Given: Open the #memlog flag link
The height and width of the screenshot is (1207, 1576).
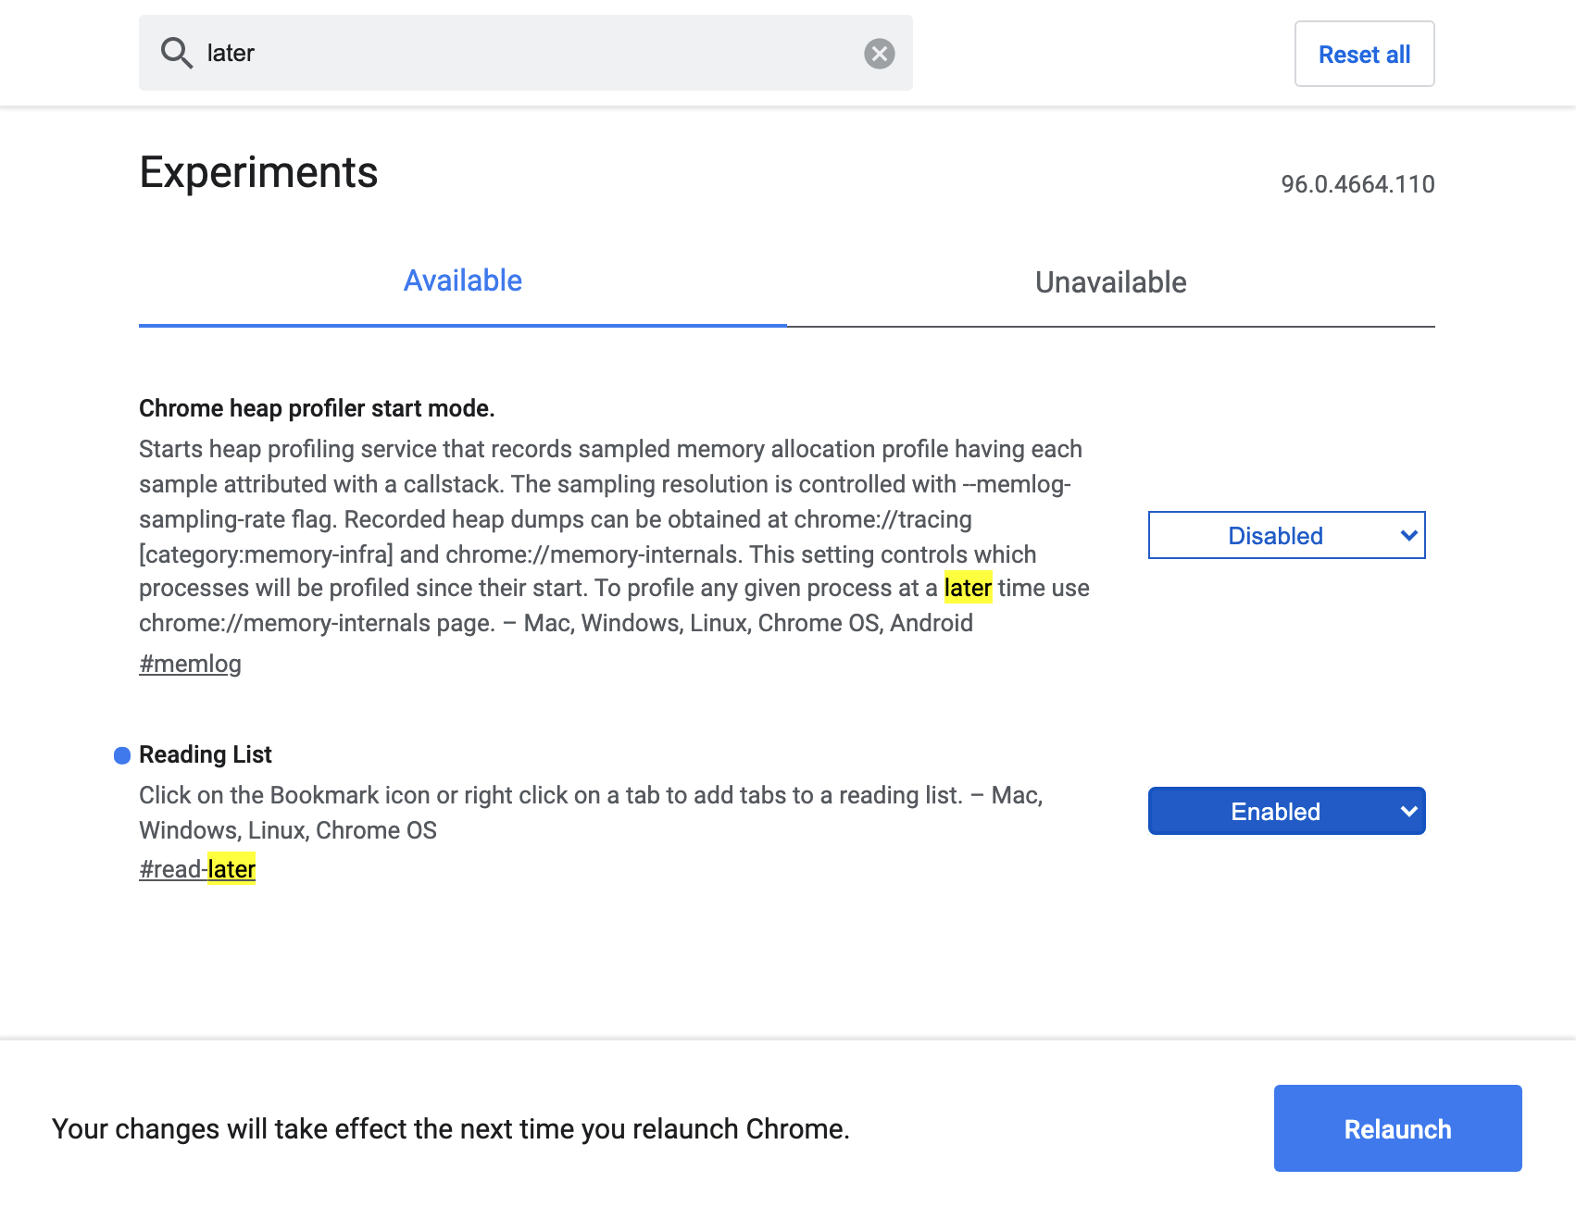Looking at the screenshot, I should coord(190,664).
